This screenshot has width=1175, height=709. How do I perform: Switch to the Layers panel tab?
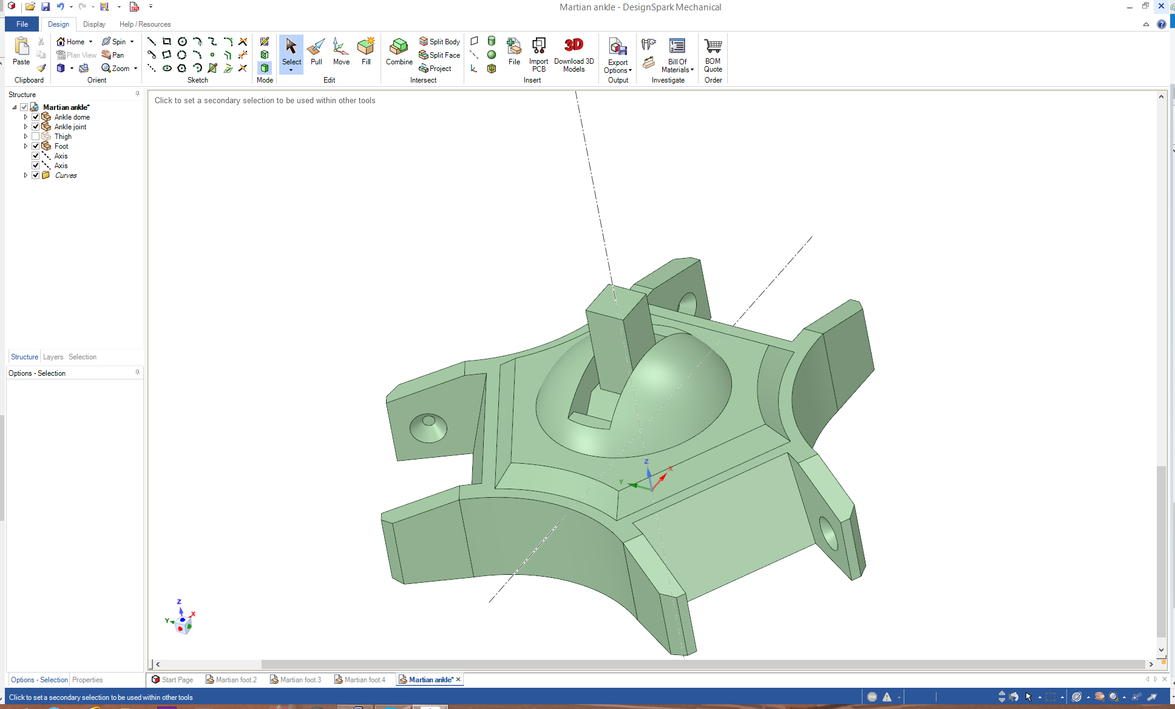(x=53, y=357)
